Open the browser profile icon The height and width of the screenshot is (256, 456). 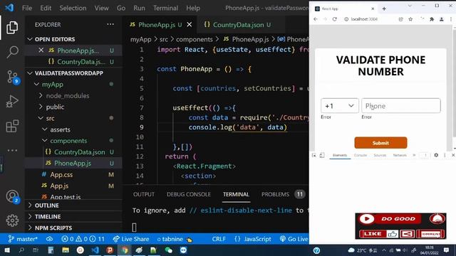tap(442, 19)
